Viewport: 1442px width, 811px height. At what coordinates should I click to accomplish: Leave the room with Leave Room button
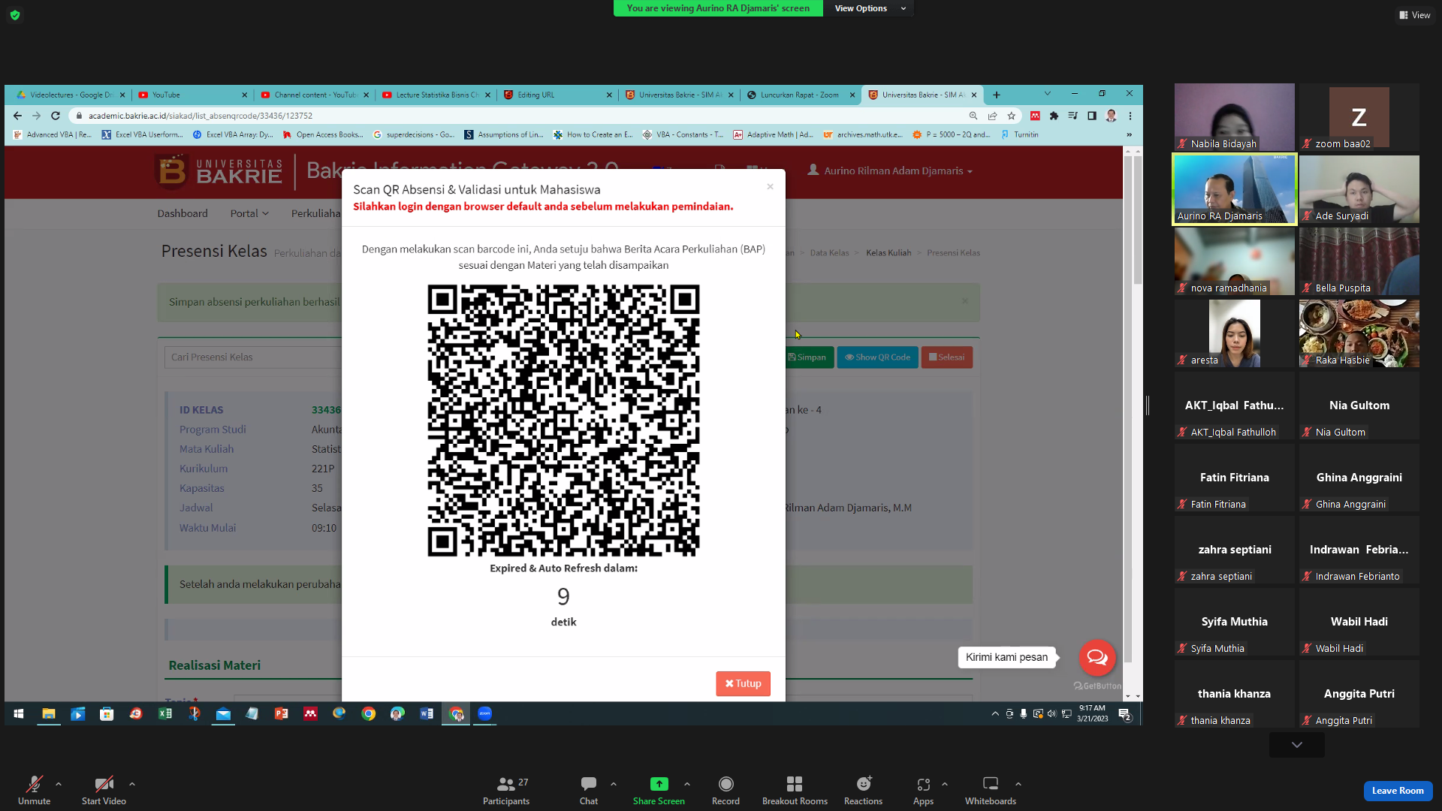coord(1398,791)
